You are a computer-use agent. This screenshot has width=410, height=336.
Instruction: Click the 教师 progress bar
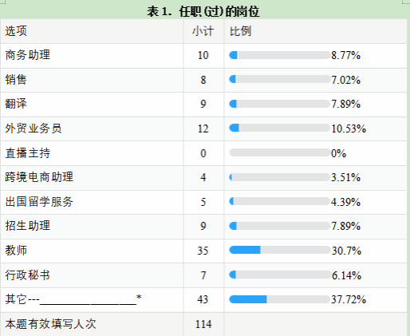pyautogui.click(x=280, y=250)
